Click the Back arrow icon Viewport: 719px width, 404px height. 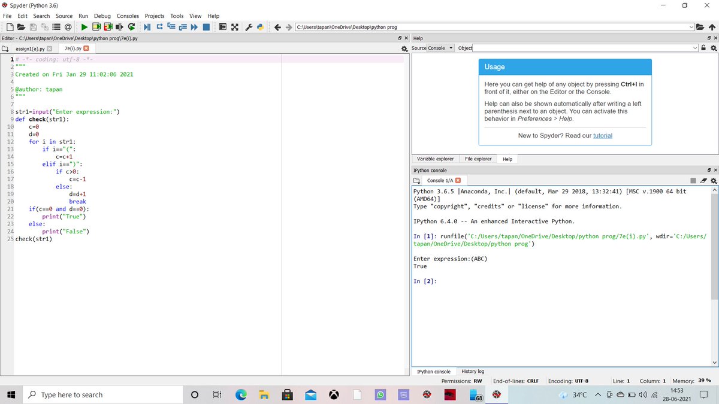(x=277, y=27)
